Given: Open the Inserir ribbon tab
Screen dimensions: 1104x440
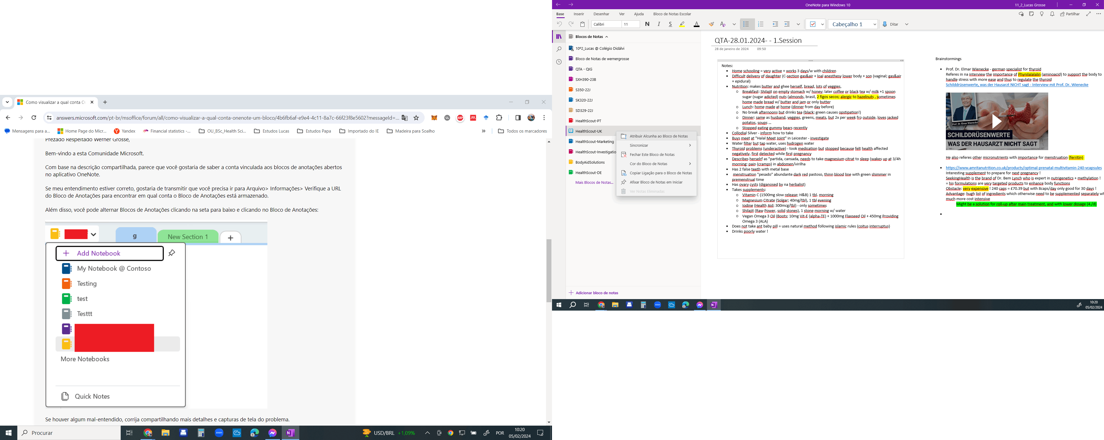Looking at the screenshot, I should click(578, 14).
